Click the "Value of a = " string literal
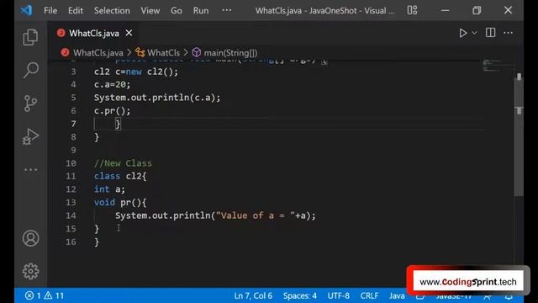 (255, 215)
